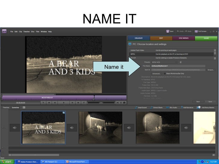Open the Help menu
The image size is (219, 164).
(50, 32)
